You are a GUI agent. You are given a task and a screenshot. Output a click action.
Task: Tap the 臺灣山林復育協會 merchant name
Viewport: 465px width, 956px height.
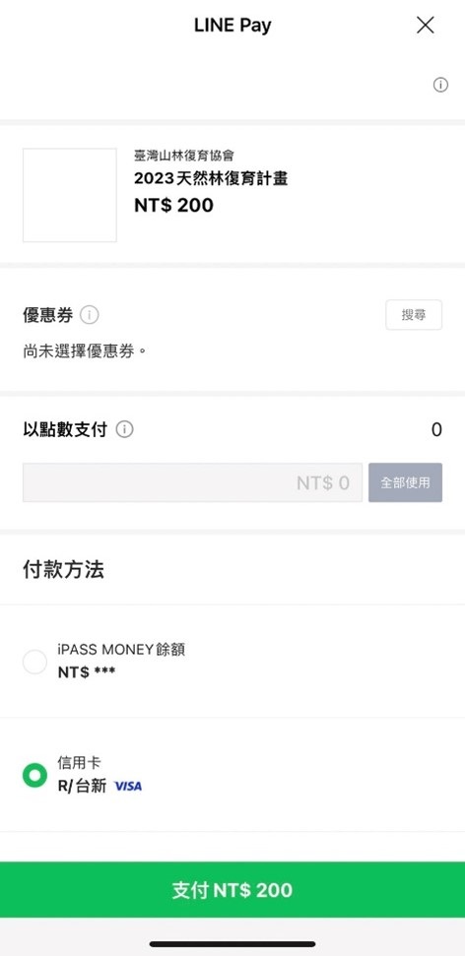(x=184, y=156)
